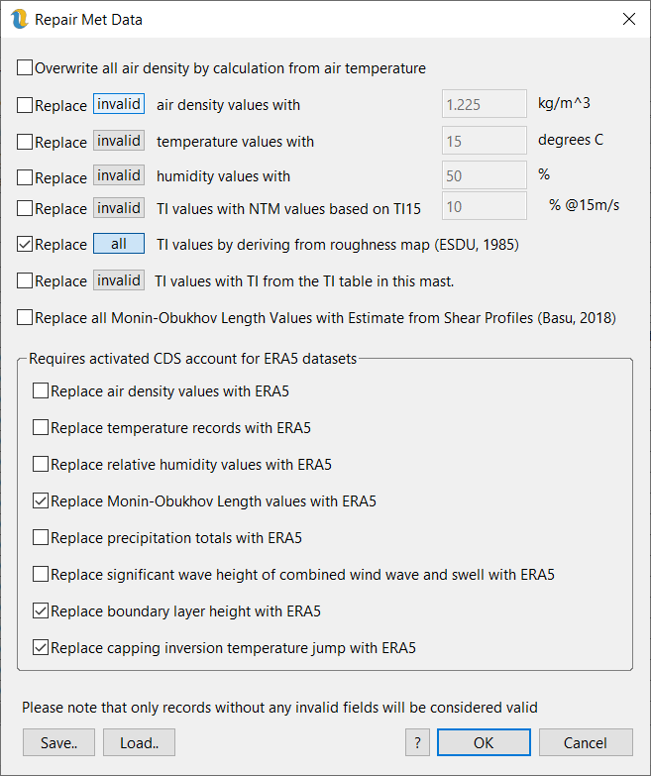Enable Monin-Obukhov estimate from Shear Profiles

[25, 318]
